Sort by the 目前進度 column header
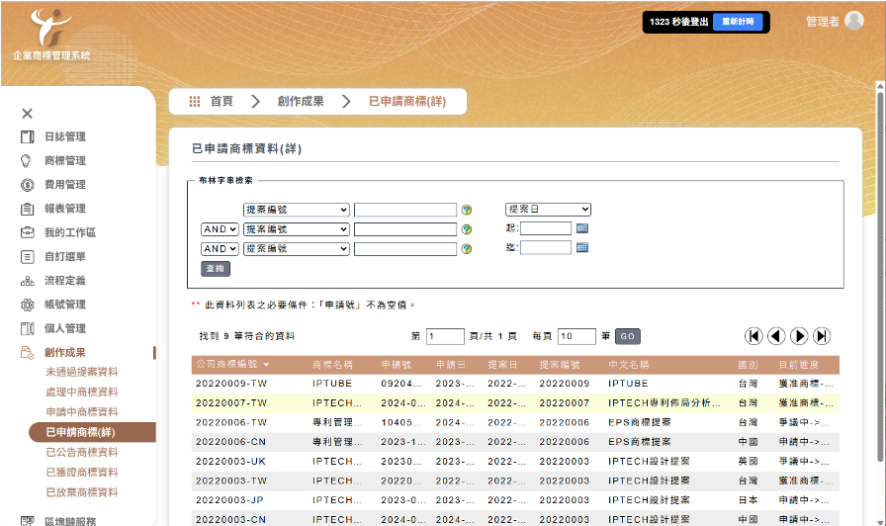The height and width of the screenshot is (526, 886). point(798,365)
